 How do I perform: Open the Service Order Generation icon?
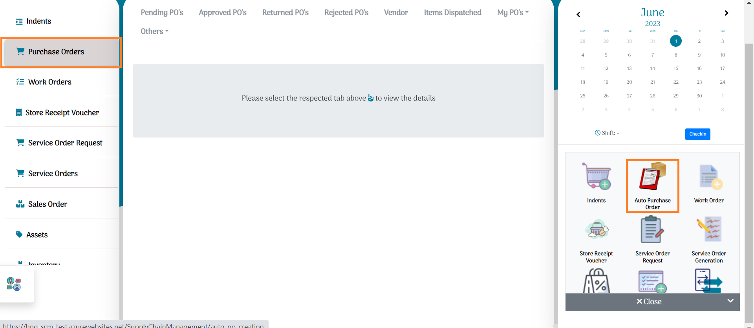pos(709,229)
